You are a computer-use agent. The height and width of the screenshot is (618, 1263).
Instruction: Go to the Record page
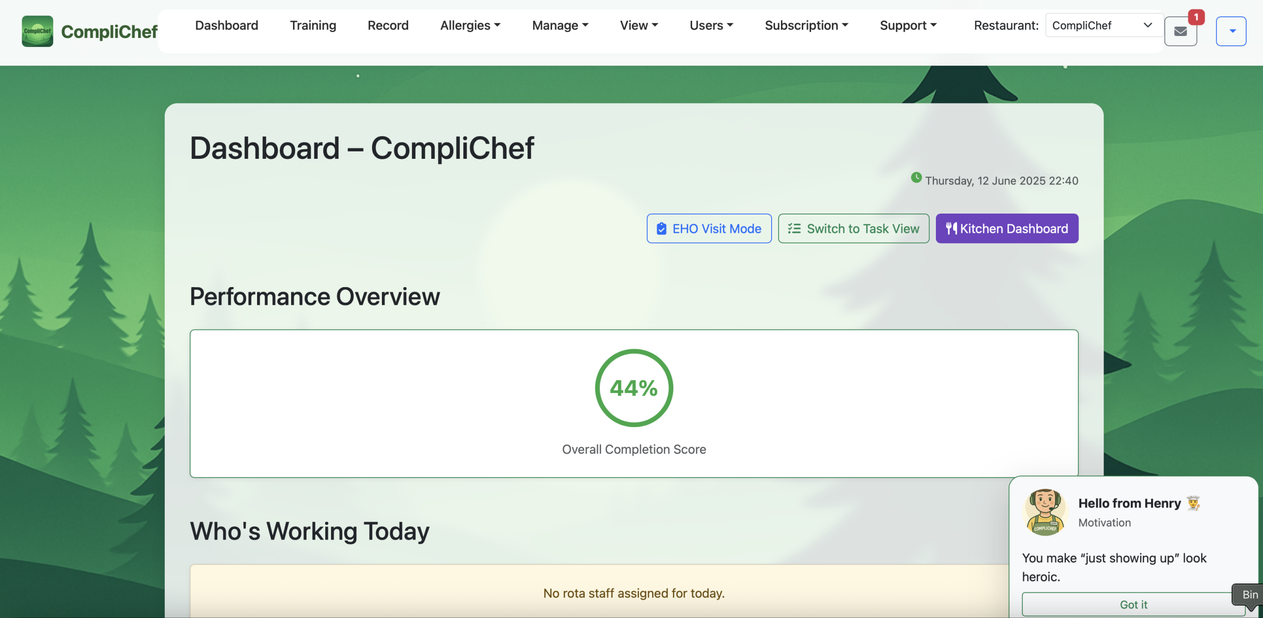click(x=388, y=25)
